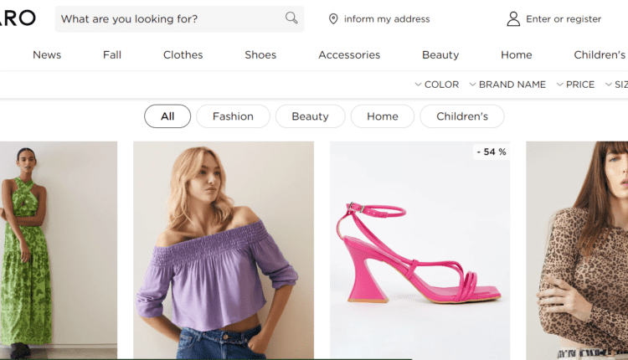Open the pink strappy heeled sandal product
This screenshot has width=628, height=360.
(x=420, y=251)
